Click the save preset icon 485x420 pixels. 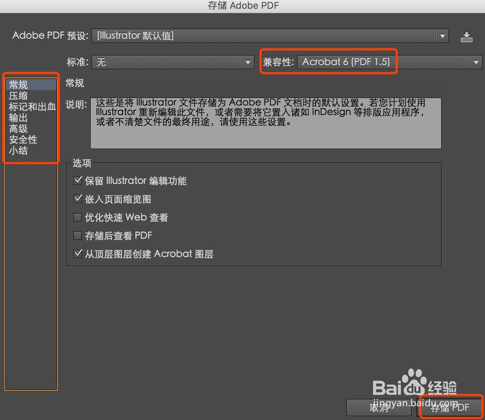[x=467, y=37]
